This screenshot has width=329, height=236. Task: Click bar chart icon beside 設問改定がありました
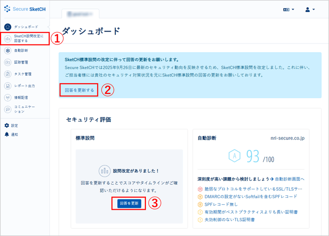click(105, 171)
